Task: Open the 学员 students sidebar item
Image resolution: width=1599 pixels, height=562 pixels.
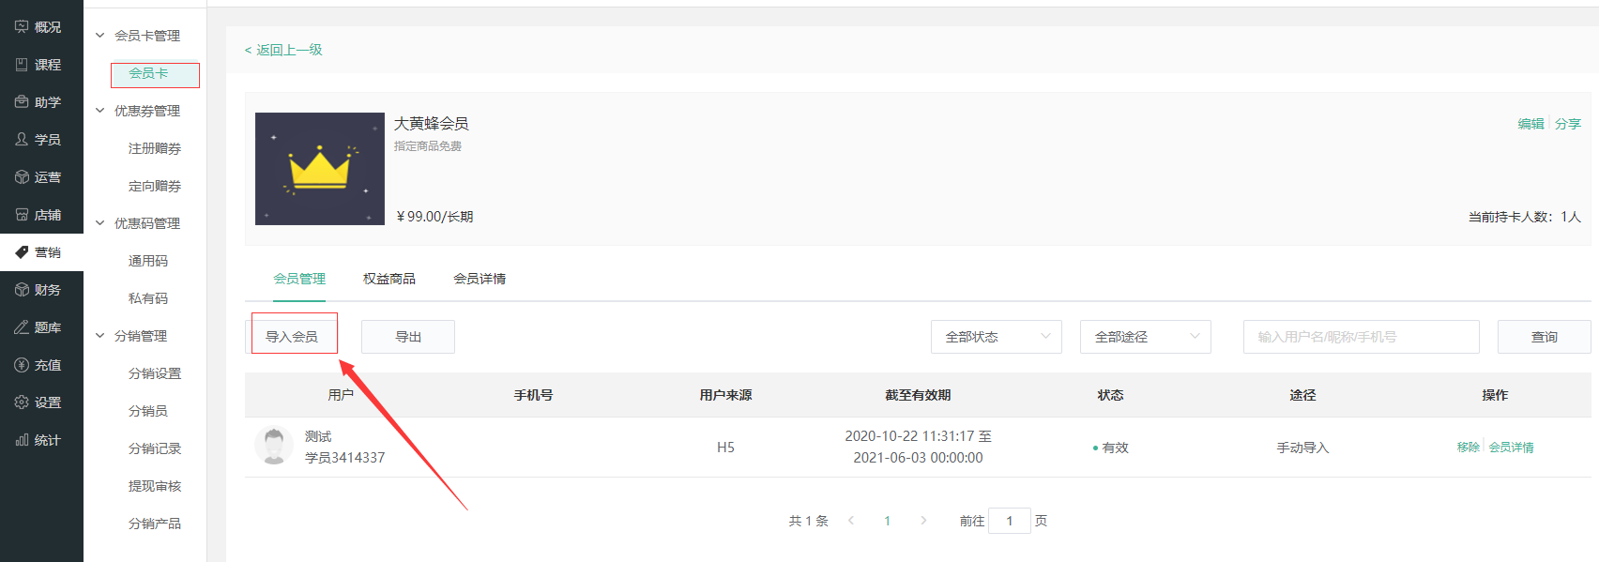Action: [41, 140]
